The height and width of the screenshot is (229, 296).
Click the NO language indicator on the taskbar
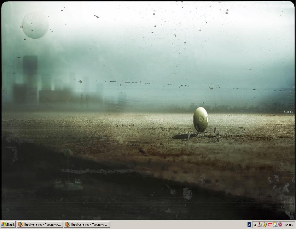(249, 225)
